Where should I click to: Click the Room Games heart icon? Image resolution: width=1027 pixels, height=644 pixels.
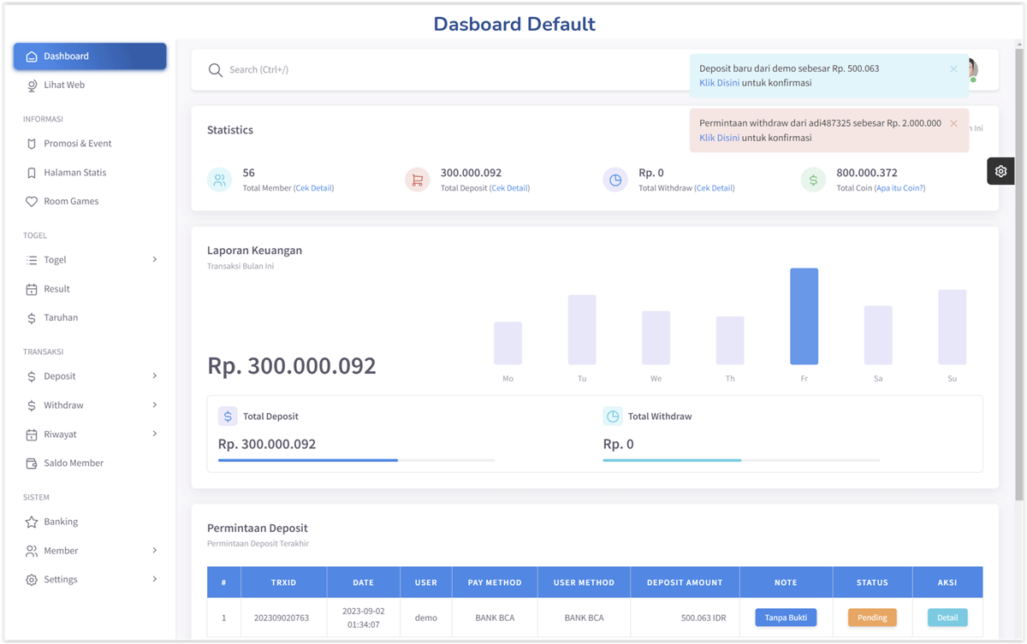32,202
